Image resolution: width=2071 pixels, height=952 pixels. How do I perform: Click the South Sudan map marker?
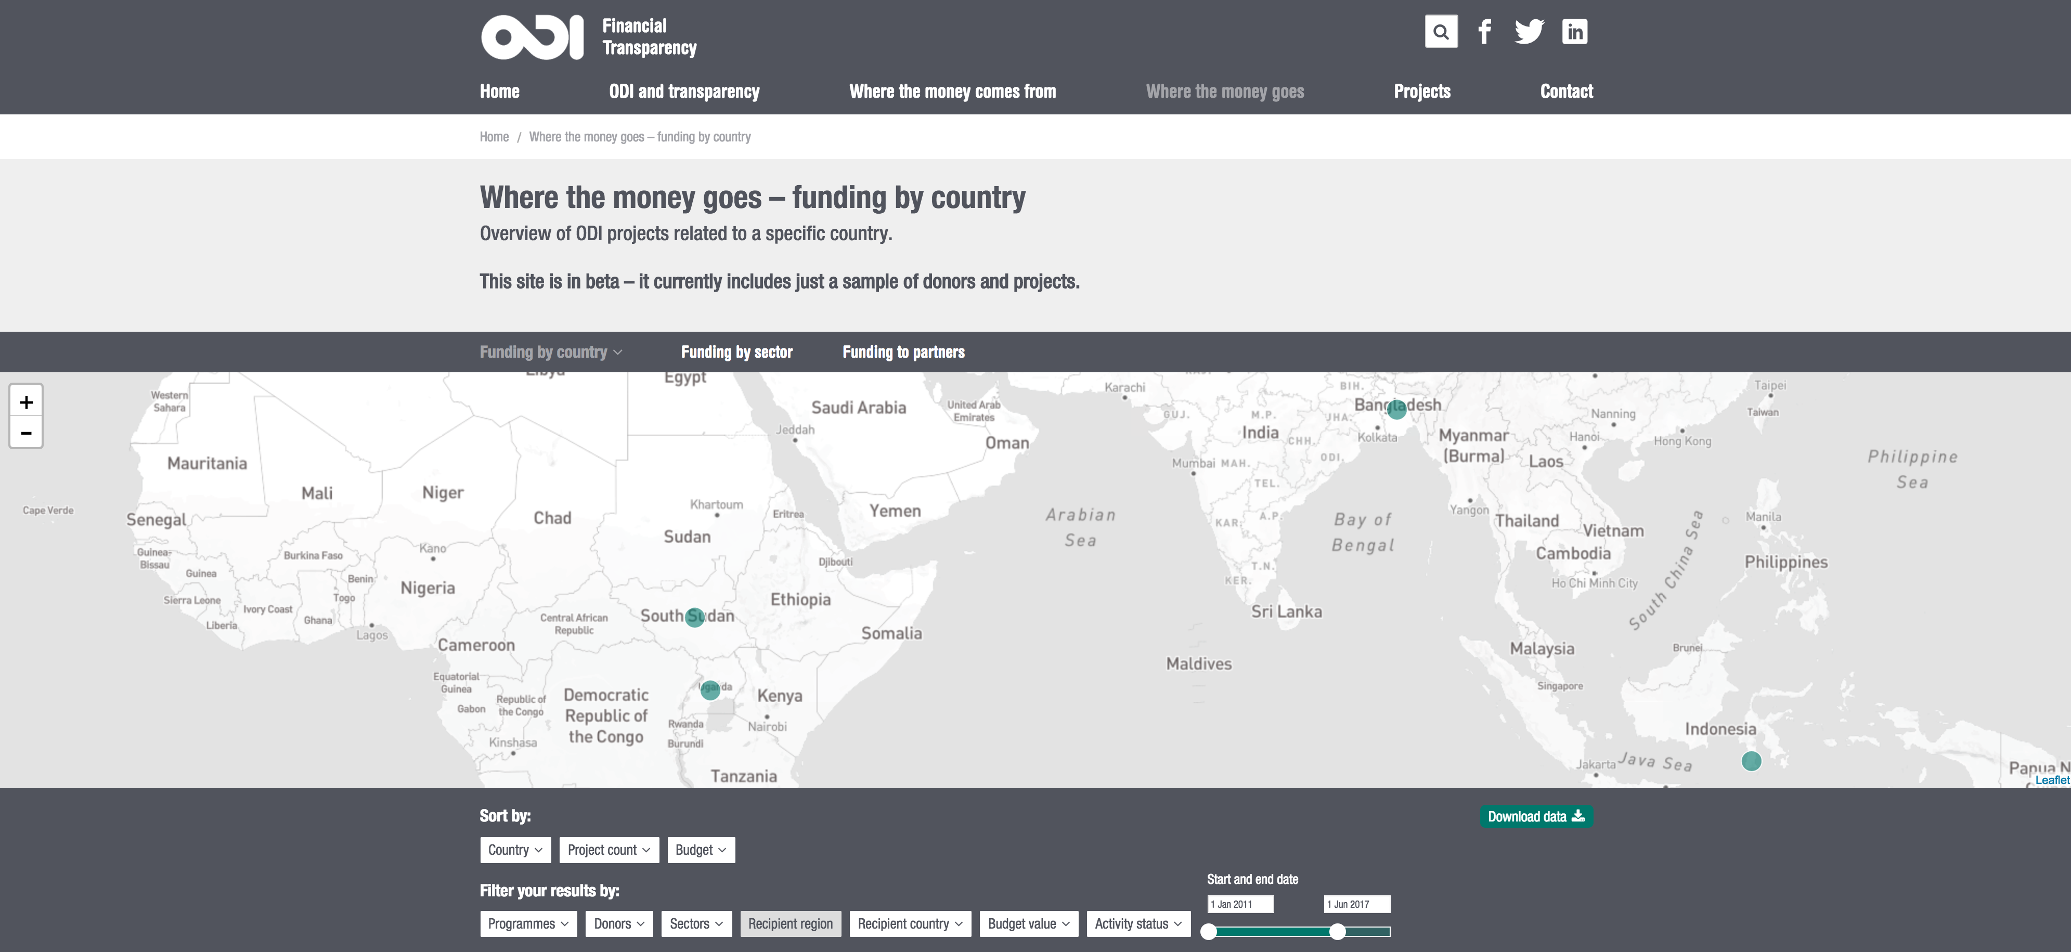[695, 617]
